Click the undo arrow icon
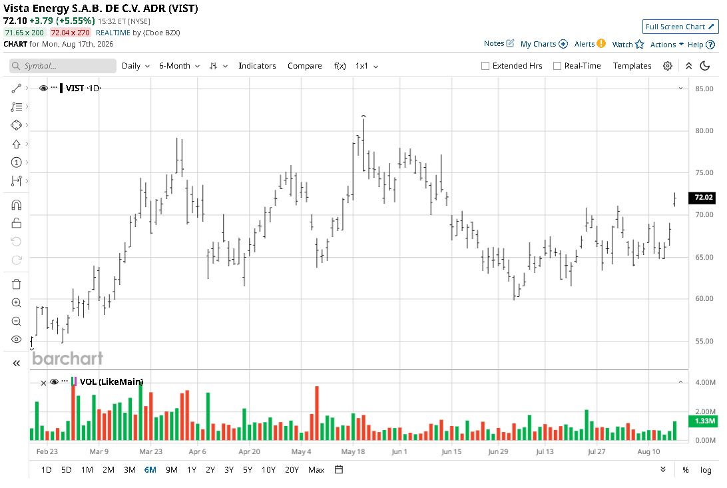The image size is (727, 488). [x=16, y=242]
